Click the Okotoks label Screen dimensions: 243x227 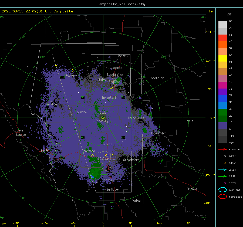108,180
